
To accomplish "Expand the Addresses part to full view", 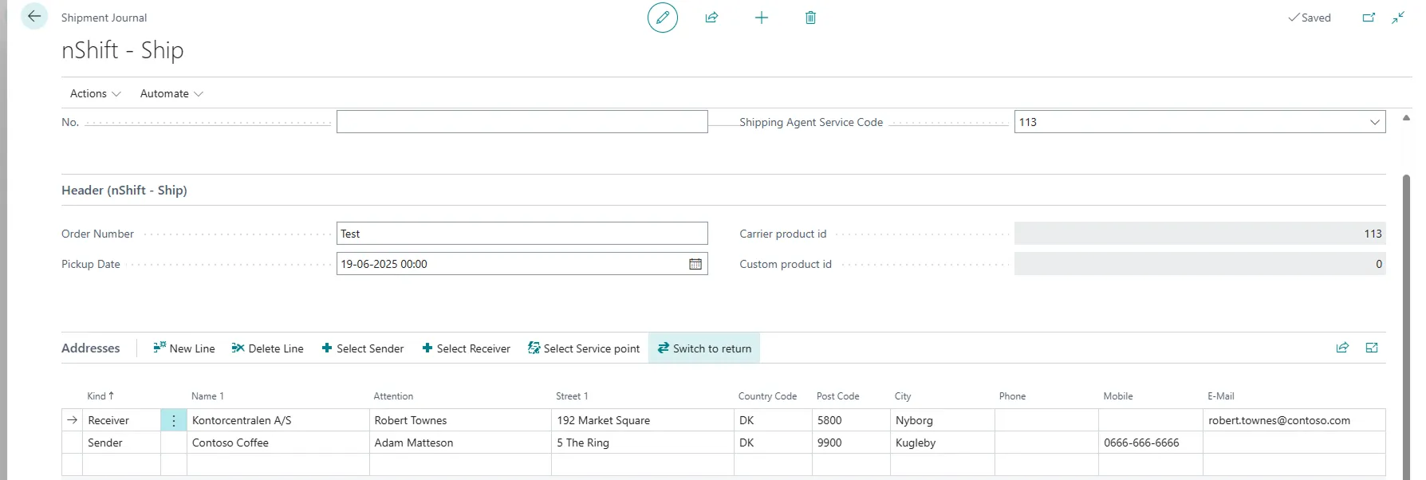I will point(1372,348).
